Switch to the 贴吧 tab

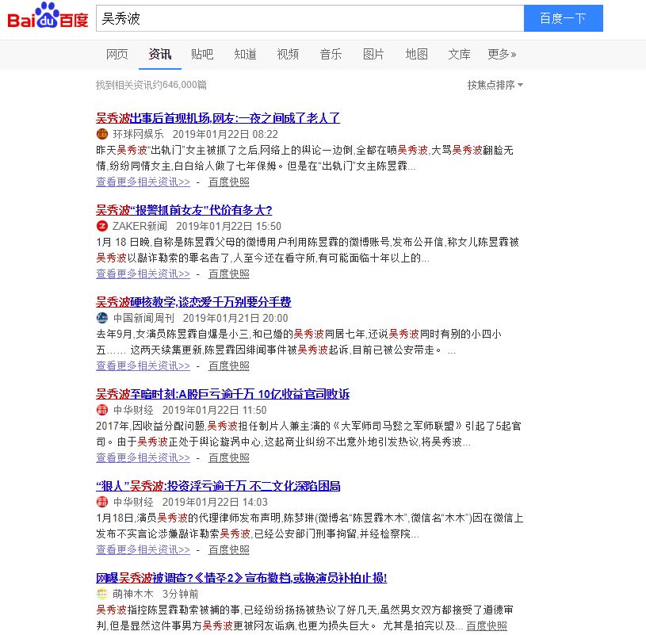202,54
